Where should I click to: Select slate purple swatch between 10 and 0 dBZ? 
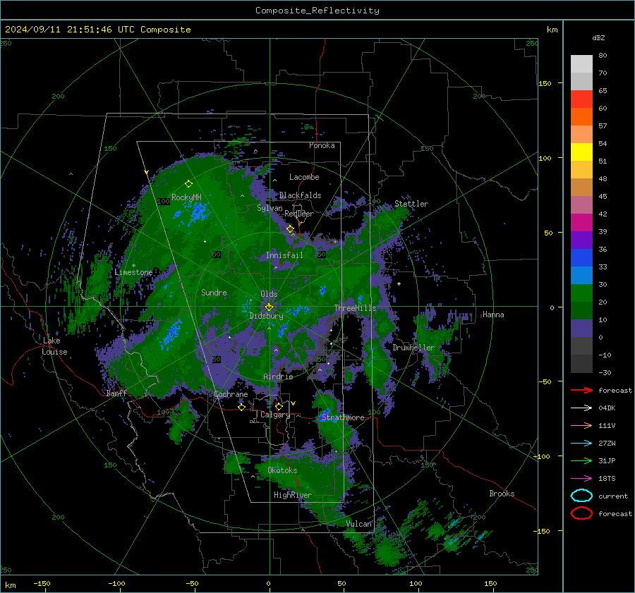581,328
